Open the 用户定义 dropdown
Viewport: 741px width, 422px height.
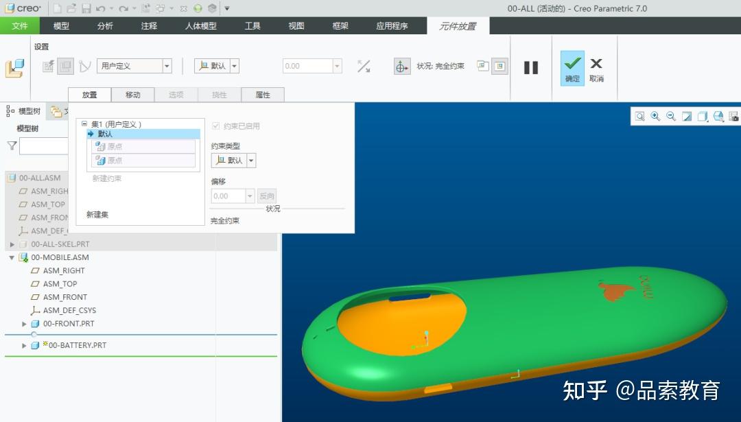[x=166, y=64]
